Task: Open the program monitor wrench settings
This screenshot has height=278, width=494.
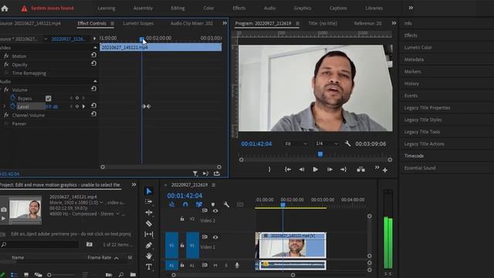Action: [347, 144]
